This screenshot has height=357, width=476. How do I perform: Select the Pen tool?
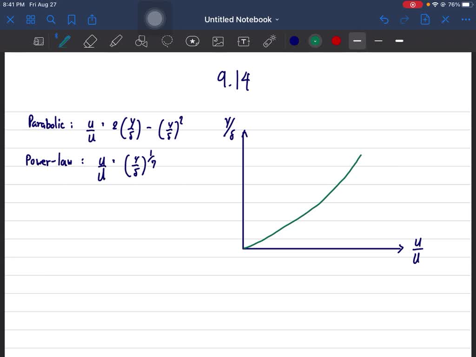coord(64,41)
